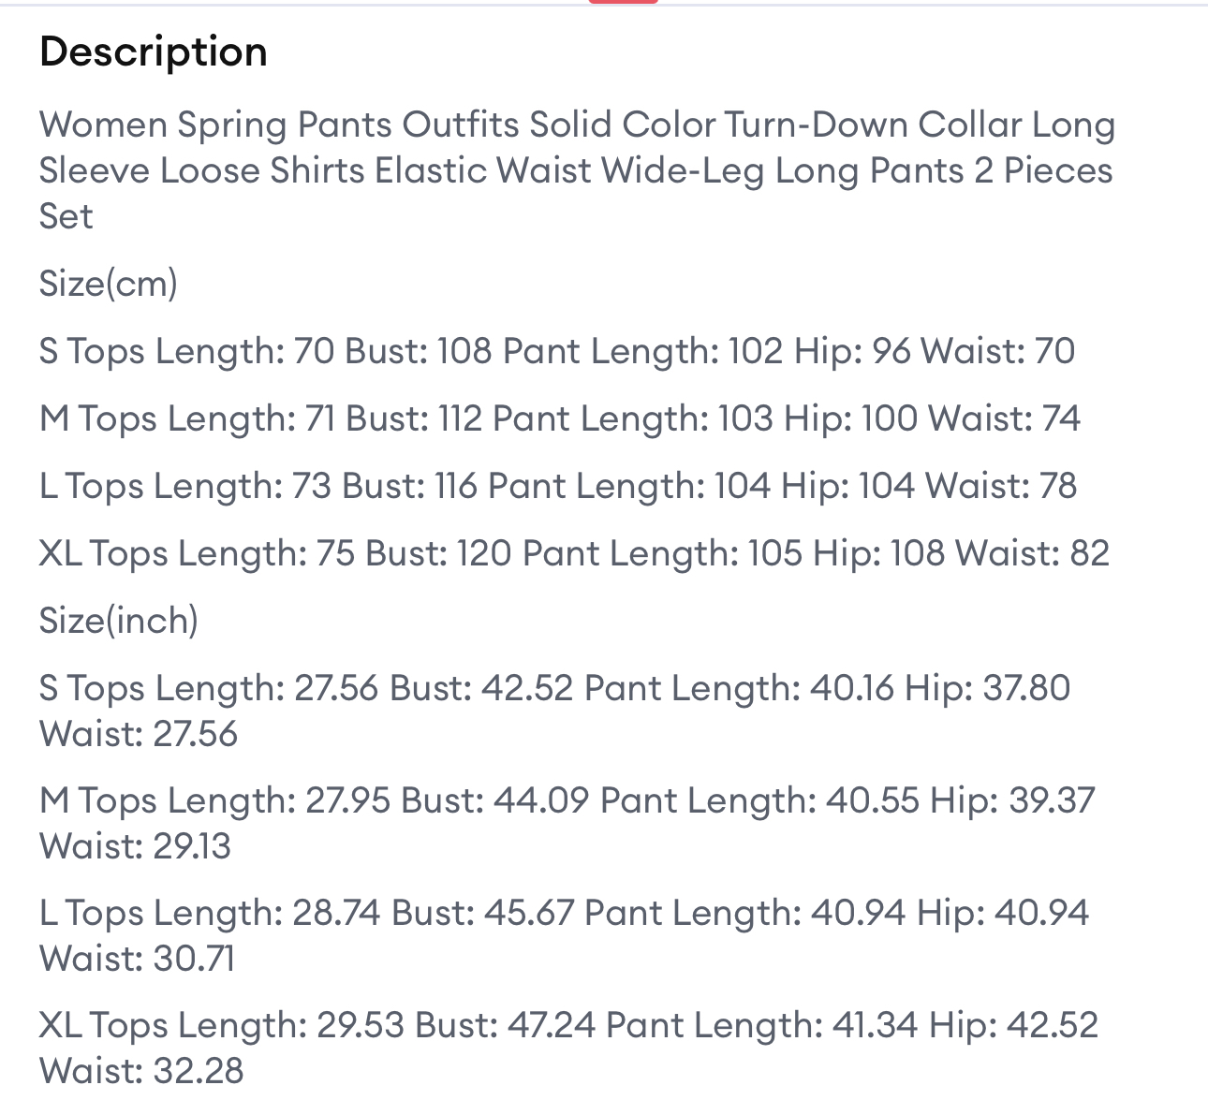Click "Bust: 108" in the S centimeter row
Viewport: 1208px width, 1100px height.
pos(418,351)
